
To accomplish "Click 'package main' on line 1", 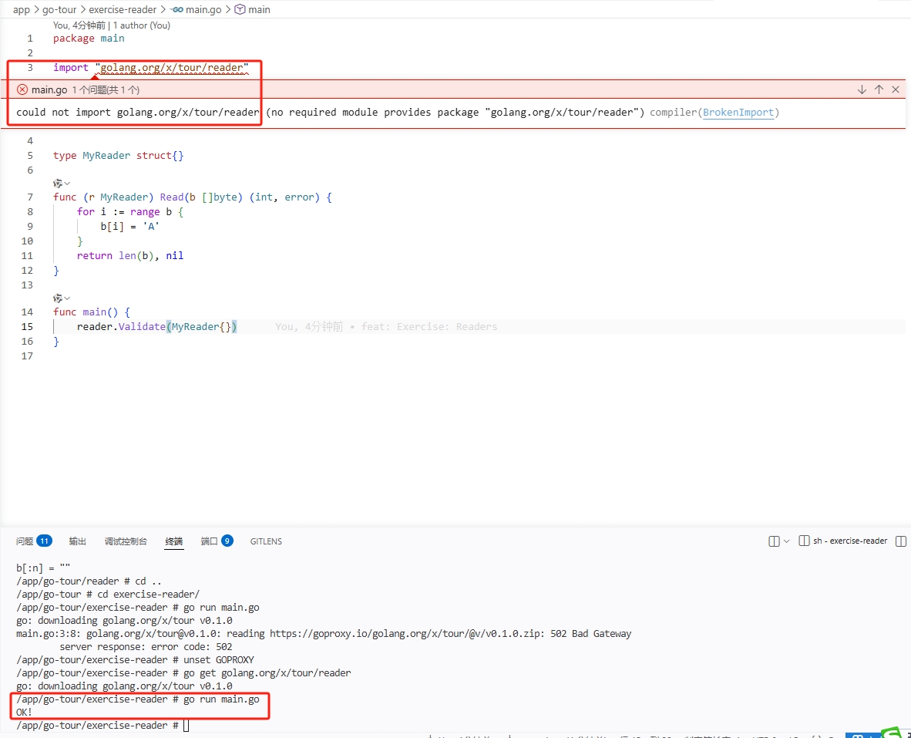I will (89, 39).
